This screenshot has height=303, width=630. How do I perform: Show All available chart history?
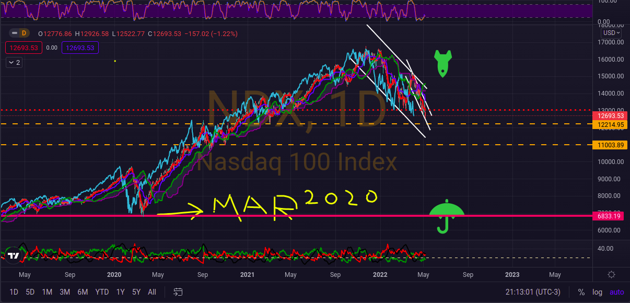[152, 292]
